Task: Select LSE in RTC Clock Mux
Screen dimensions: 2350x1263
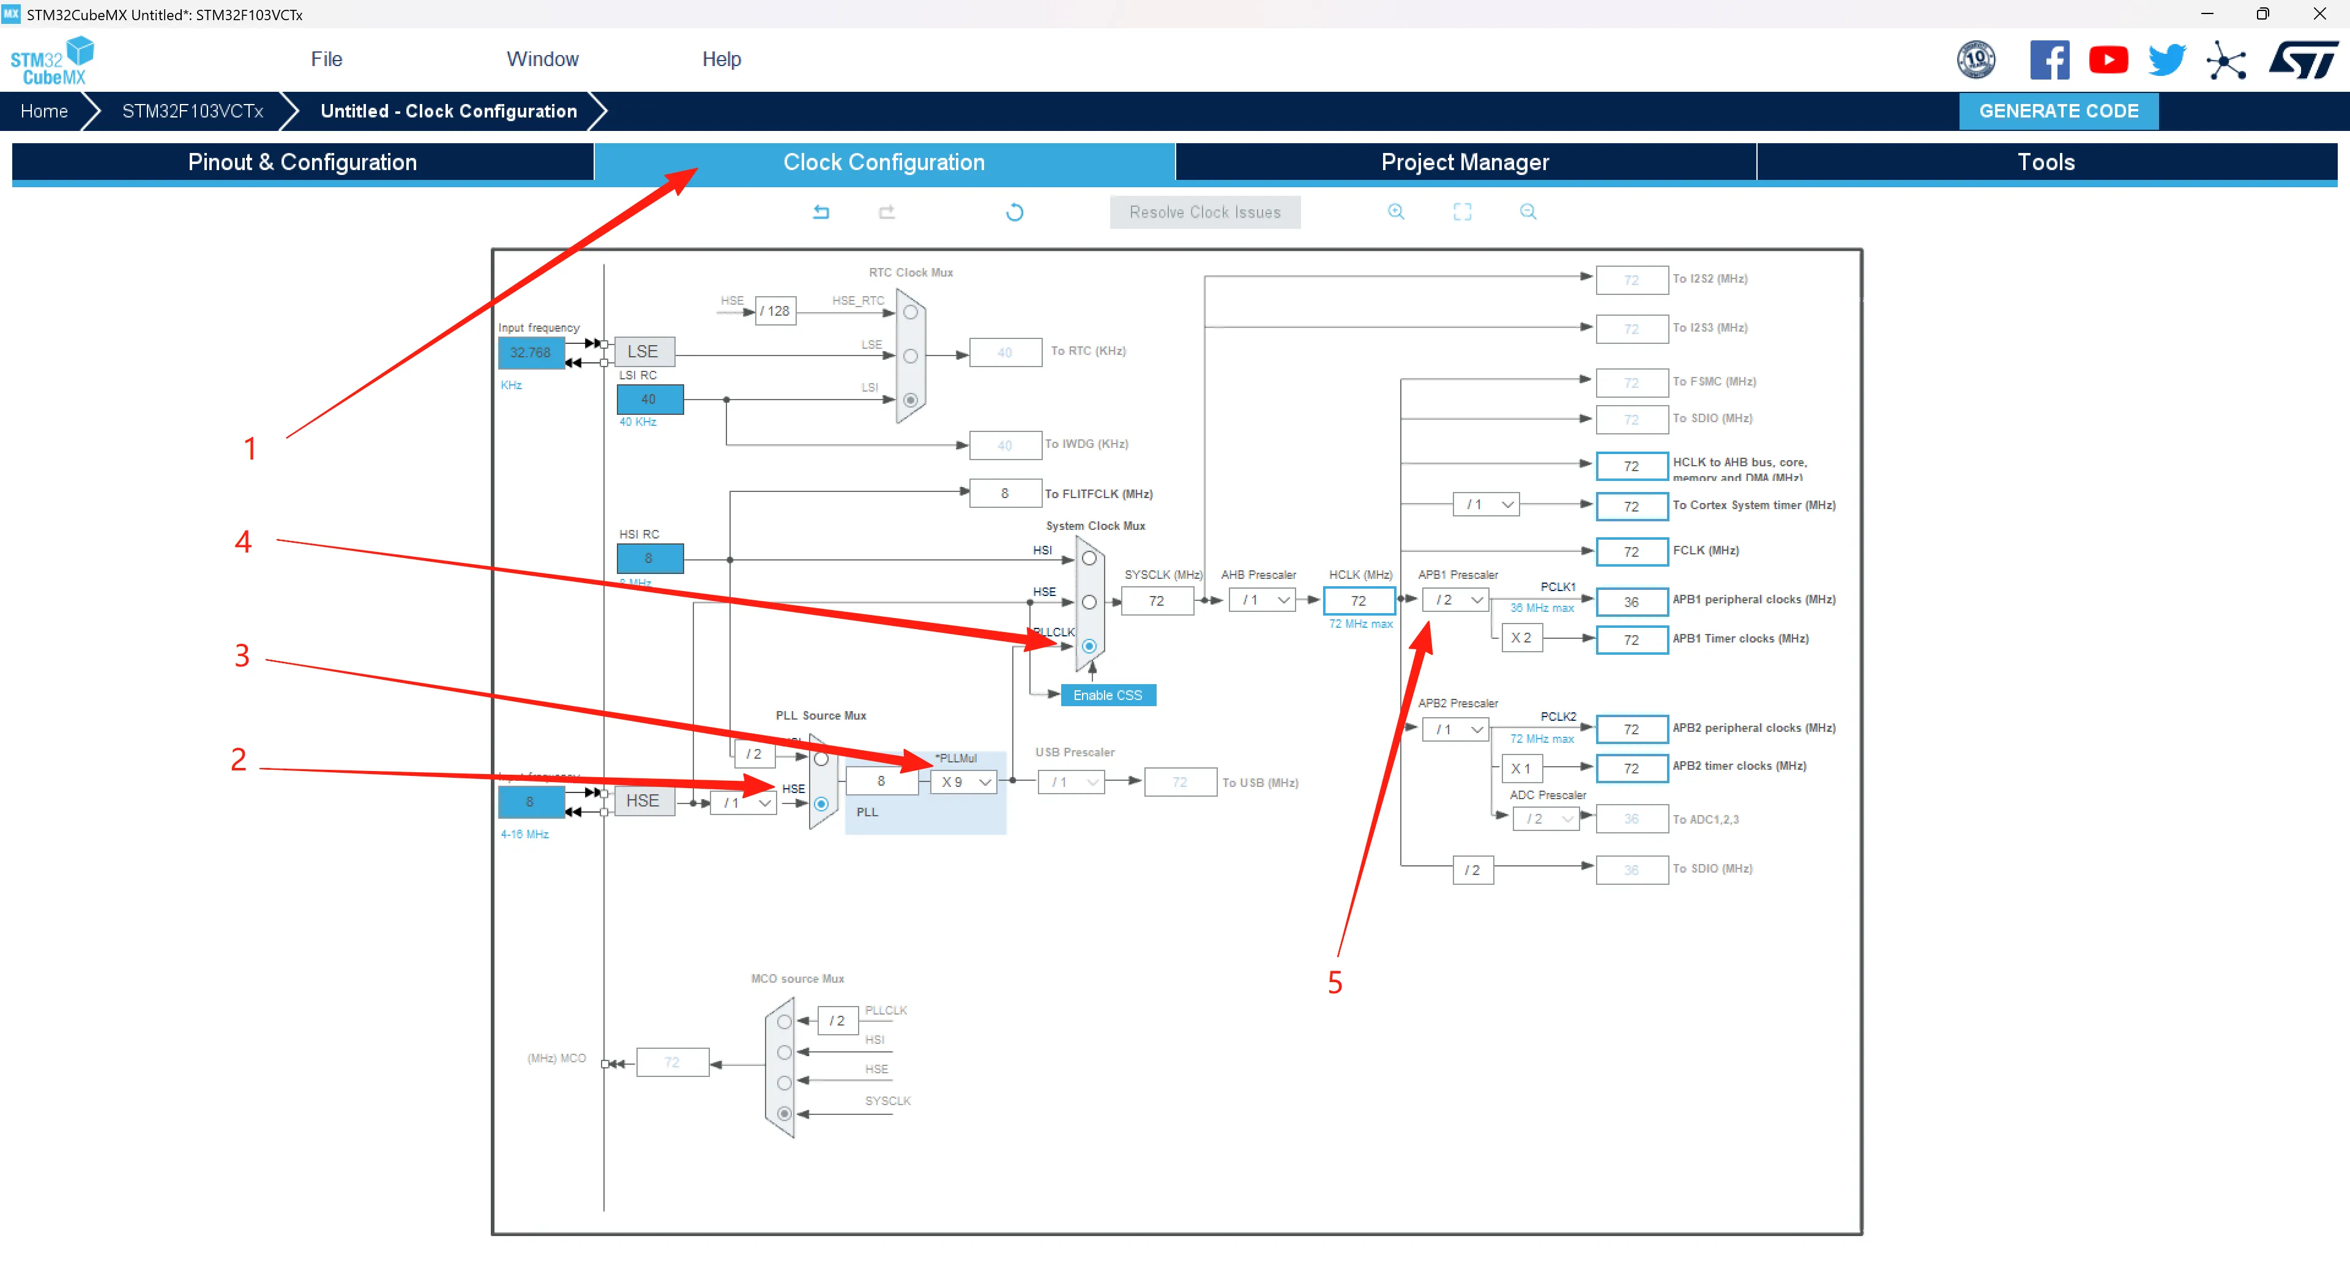Action: click(909, 356)
